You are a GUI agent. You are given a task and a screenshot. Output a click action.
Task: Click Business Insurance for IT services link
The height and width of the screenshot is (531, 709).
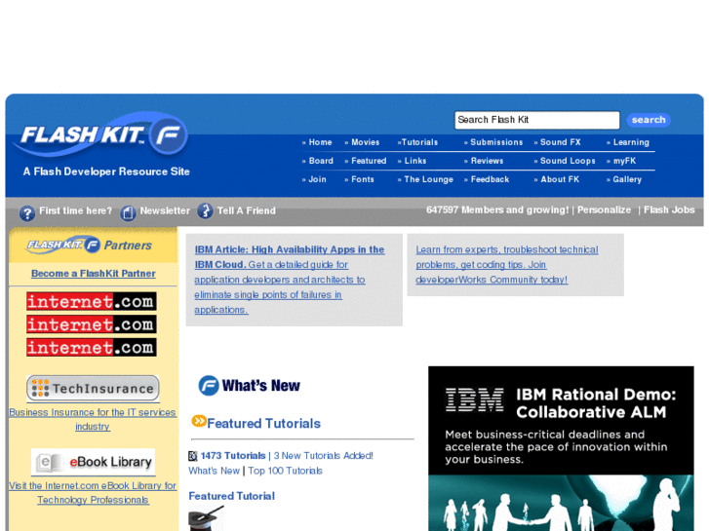click(x=93, y=419)
